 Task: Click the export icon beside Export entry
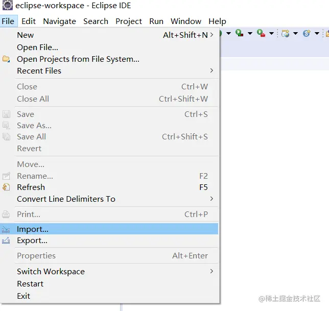pyautogui.click(x=6, y=241)
